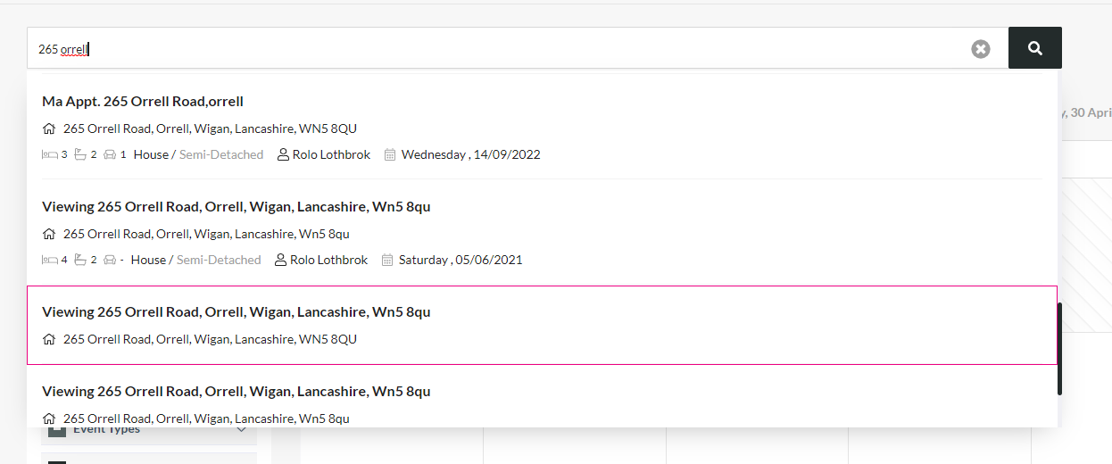Click Rolo Lothbrok in the second result

click(329, 260)
